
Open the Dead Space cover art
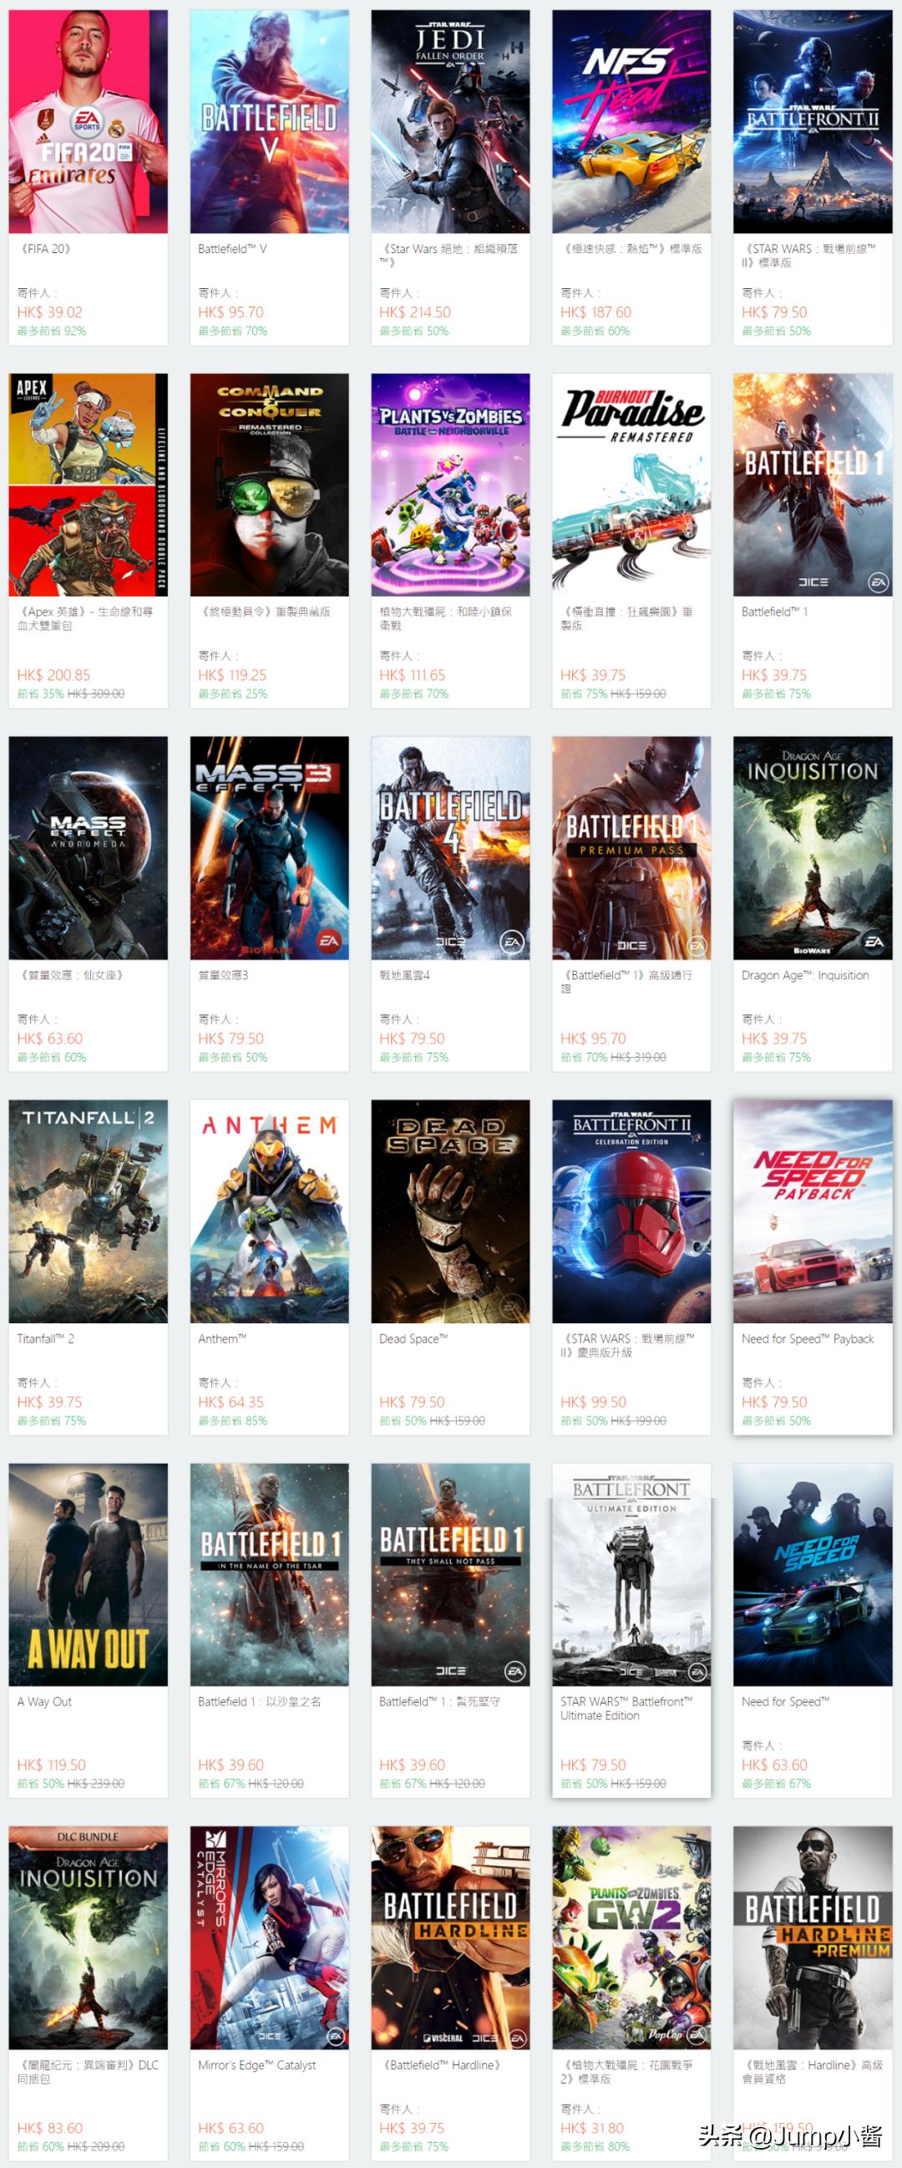point(450,1211)
